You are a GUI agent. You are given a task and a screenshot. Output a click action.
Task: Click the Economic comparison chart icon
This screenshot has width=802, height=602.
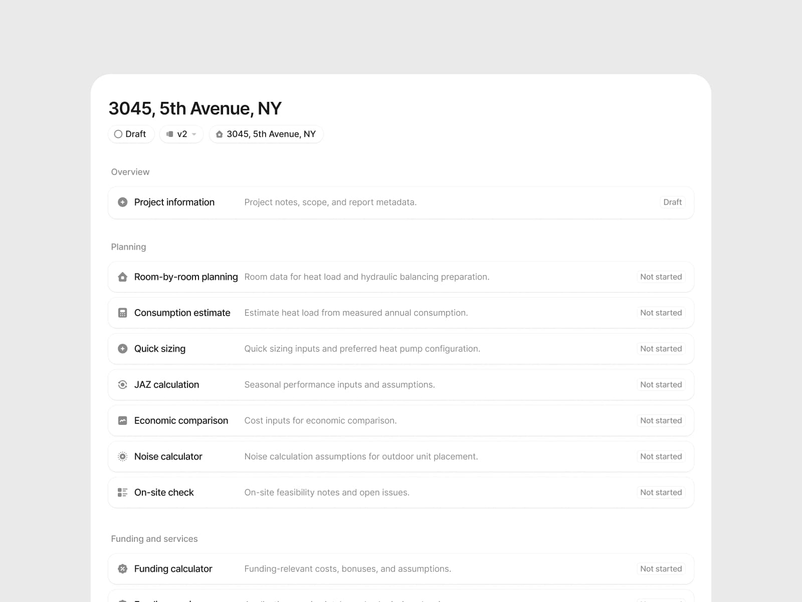point(122,421)
